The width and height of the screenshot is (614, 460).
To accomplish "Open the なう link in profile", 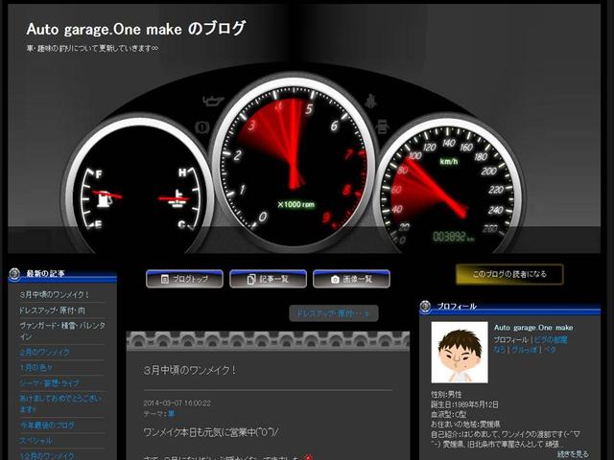I will (499, 349).
